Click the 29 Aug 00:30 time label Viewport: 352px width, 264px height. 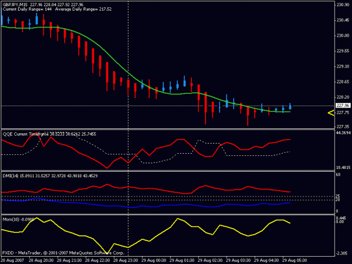point(154,261)
